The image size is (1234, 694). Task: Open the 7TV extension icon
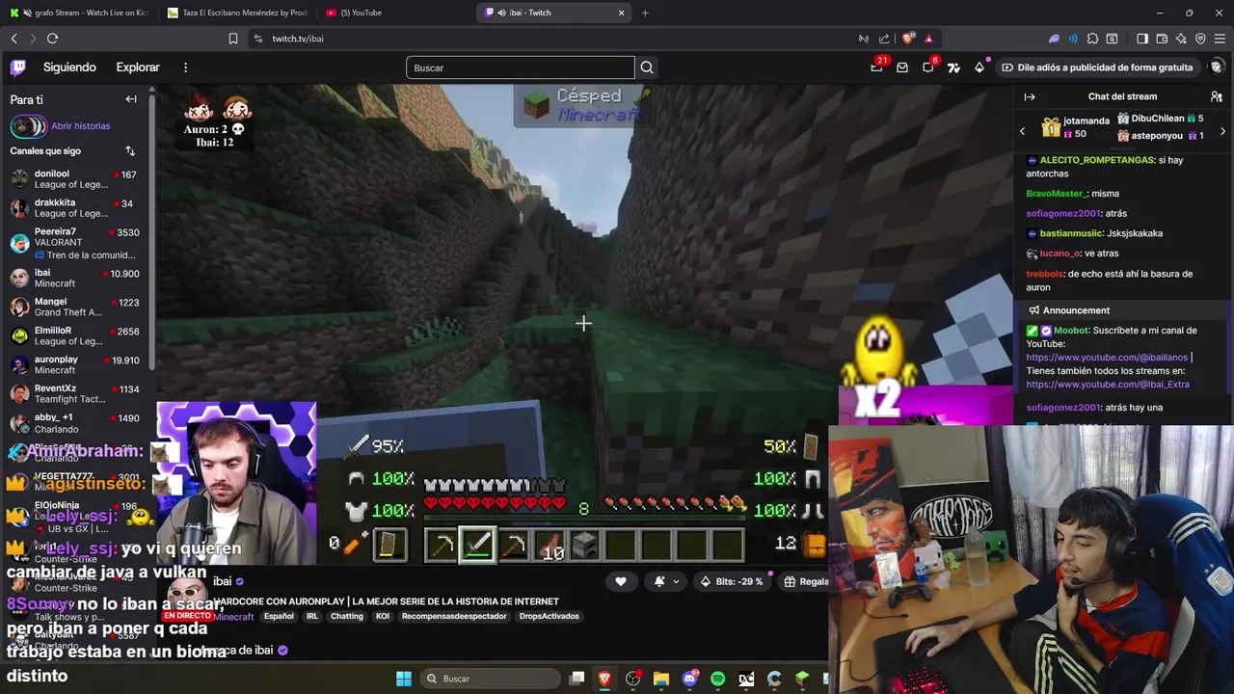(953, 67)
